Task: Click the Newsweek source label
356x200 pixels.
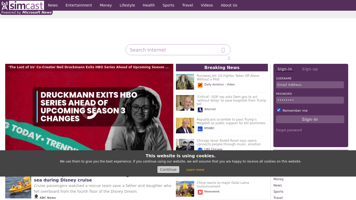Action: pyautogui.click(x=212, y=192)
